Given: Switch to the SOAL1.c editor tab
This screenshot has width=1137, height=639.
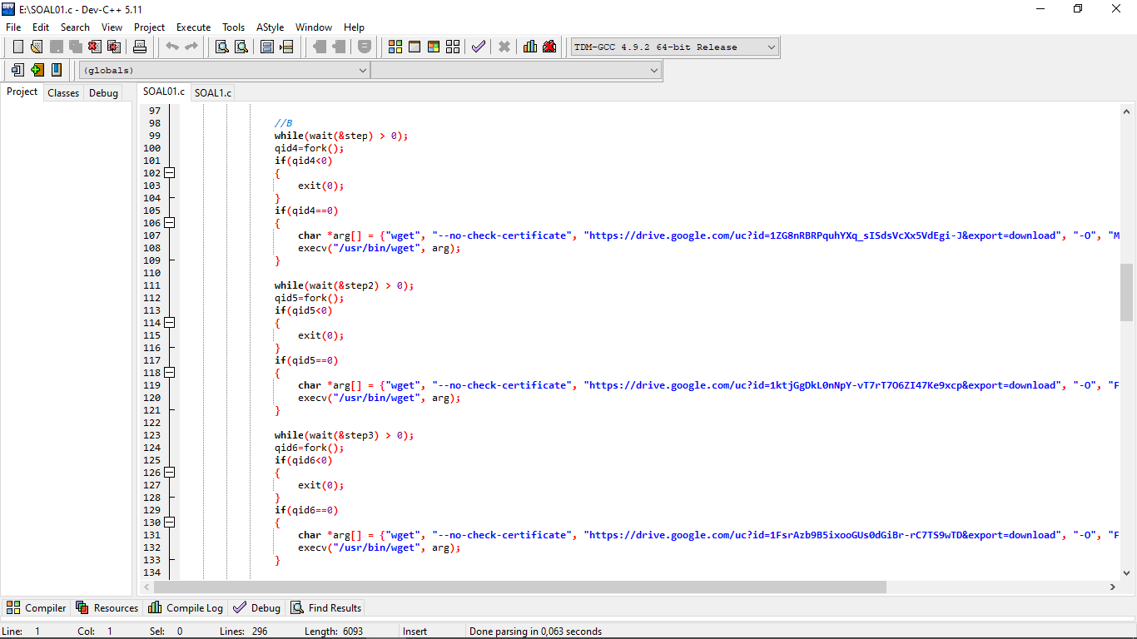Looking at the screenshot, I should (x=213, y=92).
